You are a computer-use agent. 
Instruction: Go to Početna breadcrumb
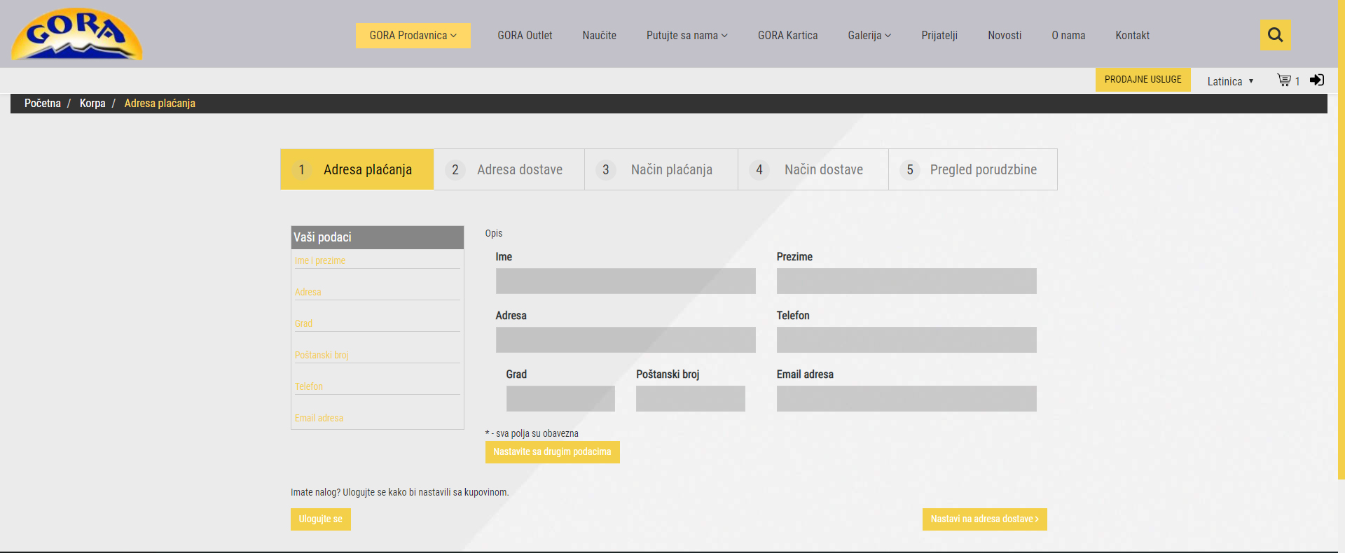tap(43, 104)
